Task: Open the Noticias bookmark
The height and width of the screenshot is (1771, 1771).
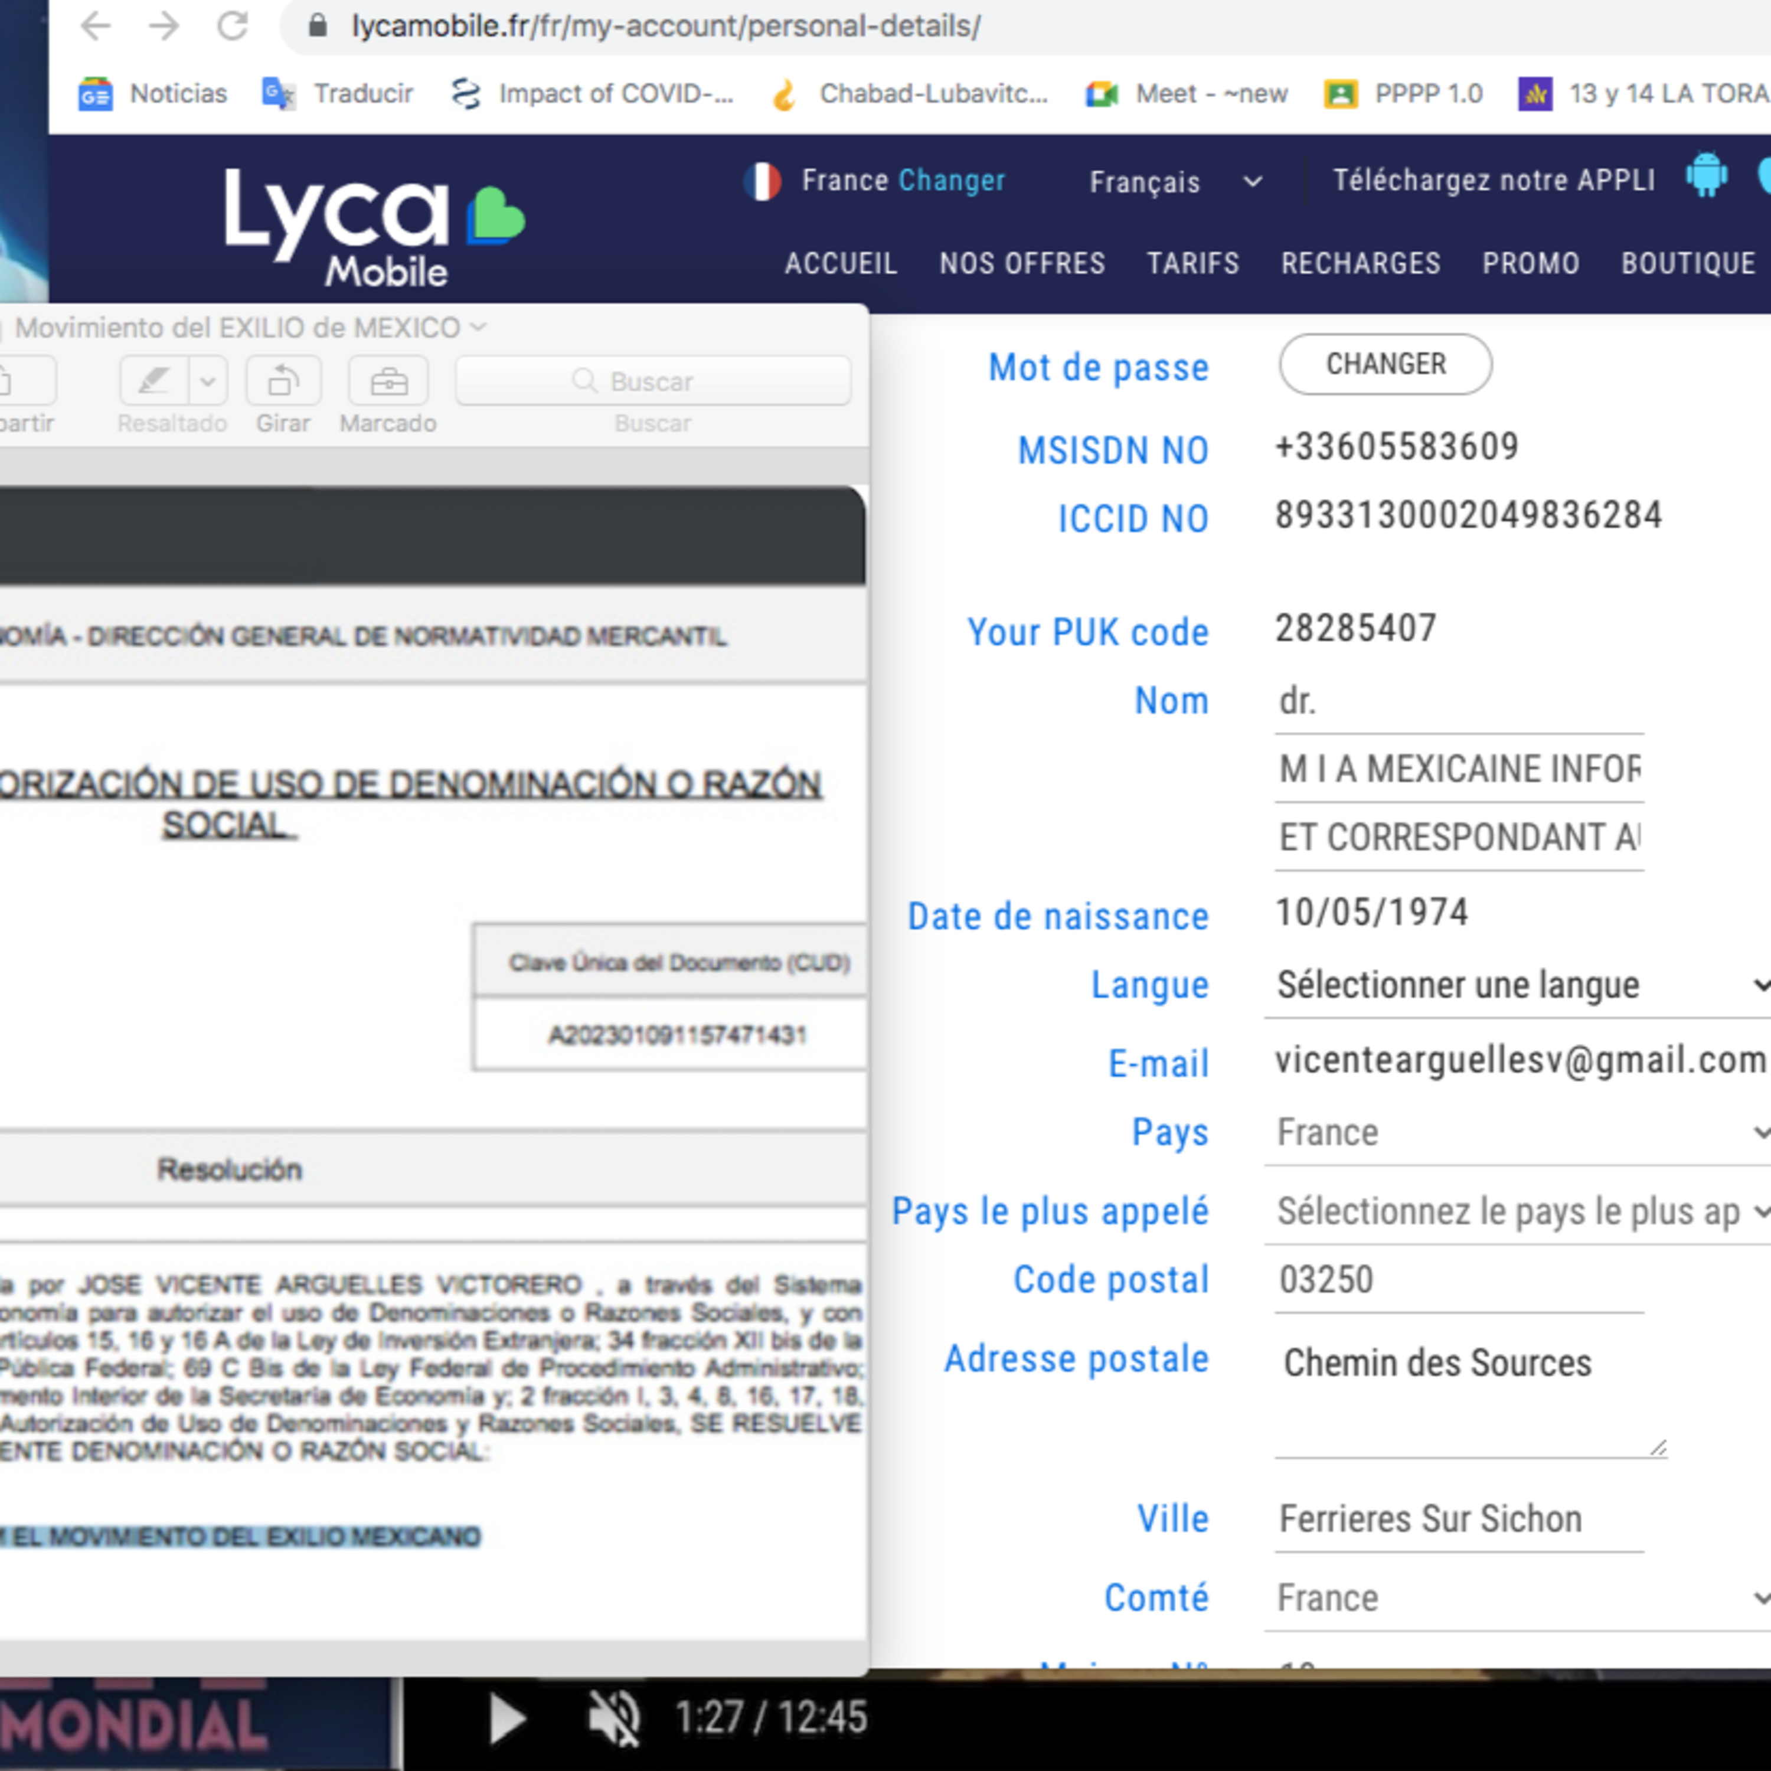Action: point(153,93)
